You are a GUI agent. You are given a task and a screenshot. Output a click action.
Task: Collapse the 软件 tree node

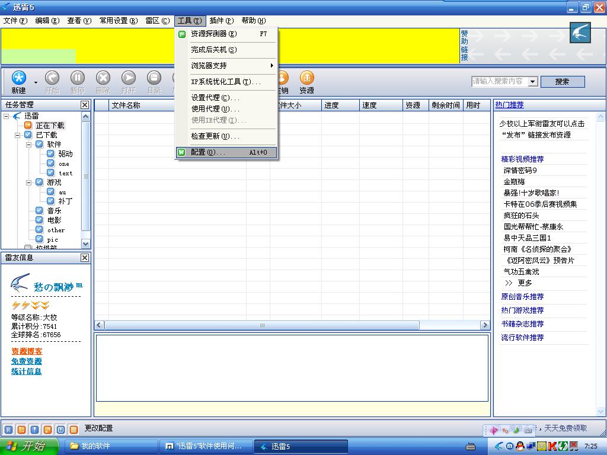pos(28,145)
